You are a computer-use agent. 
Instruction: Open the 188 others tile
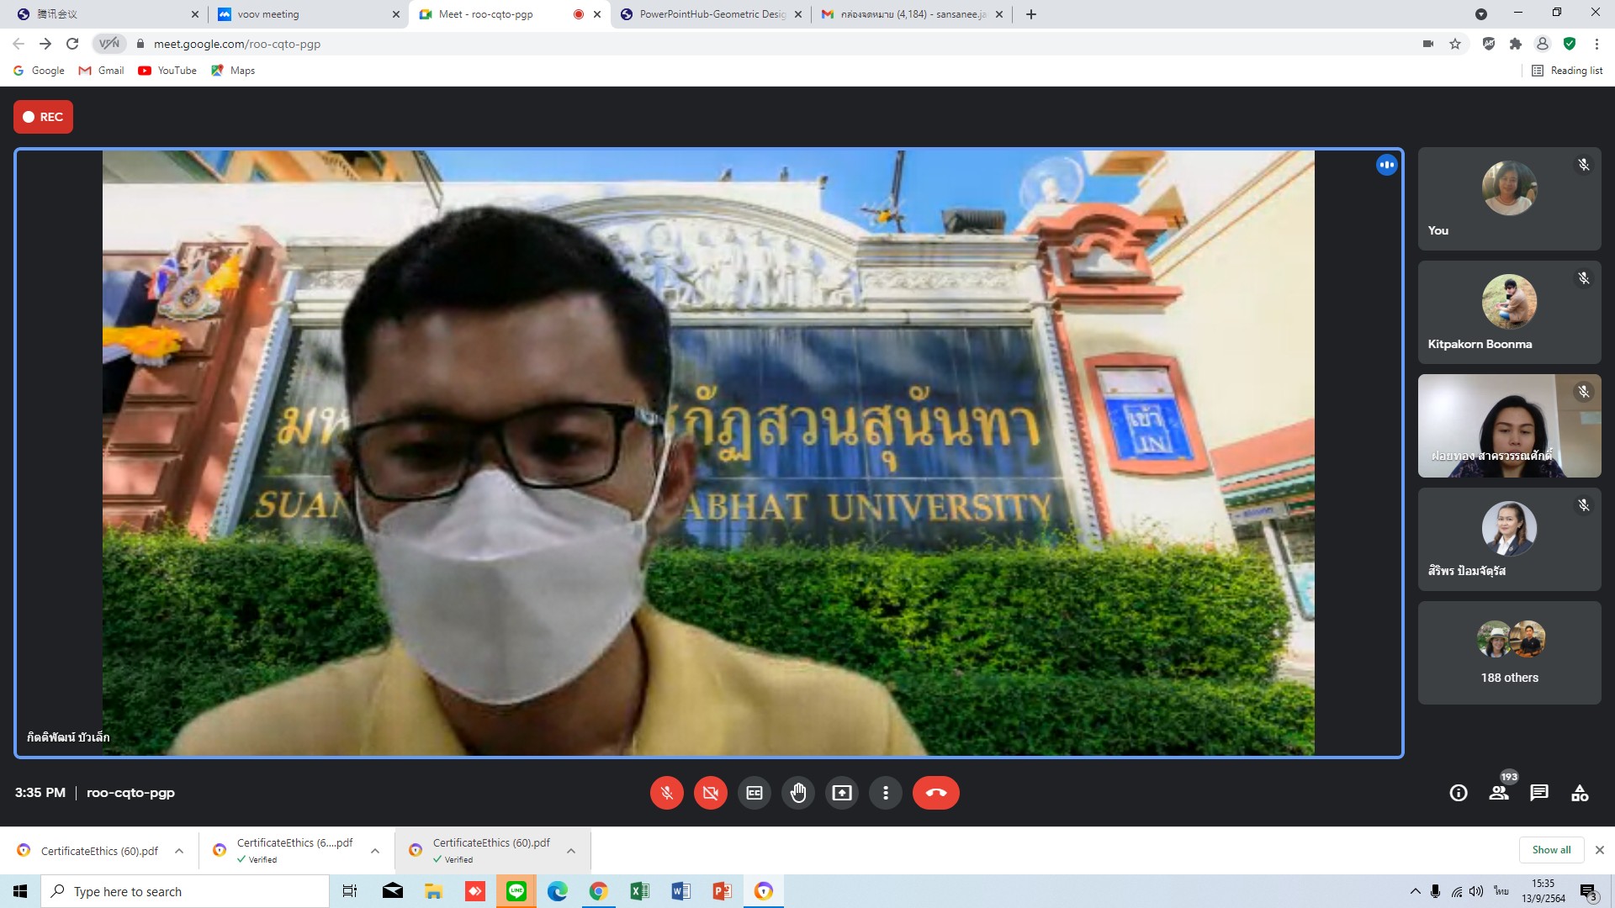(1509, 652)
